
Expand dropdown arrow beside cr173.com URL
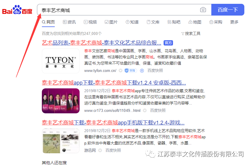coord(145,111)
